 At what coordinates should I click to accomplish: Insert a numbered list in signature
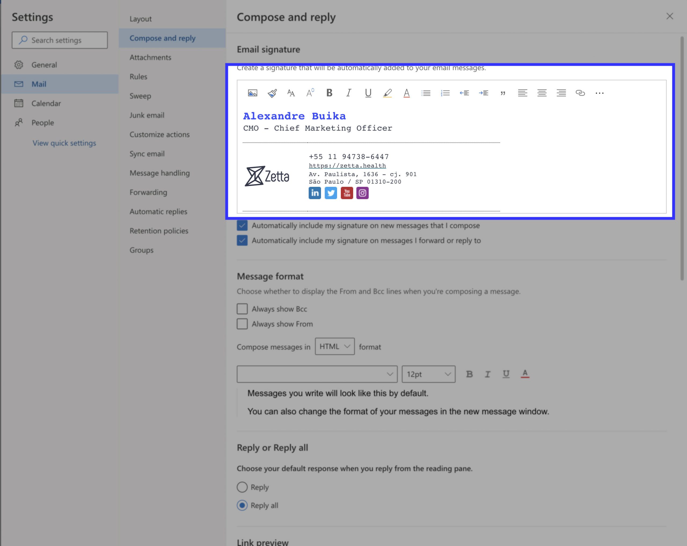click(x=445, y=93)
